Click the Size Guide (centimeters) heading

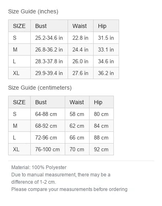[x=40, y=88]
